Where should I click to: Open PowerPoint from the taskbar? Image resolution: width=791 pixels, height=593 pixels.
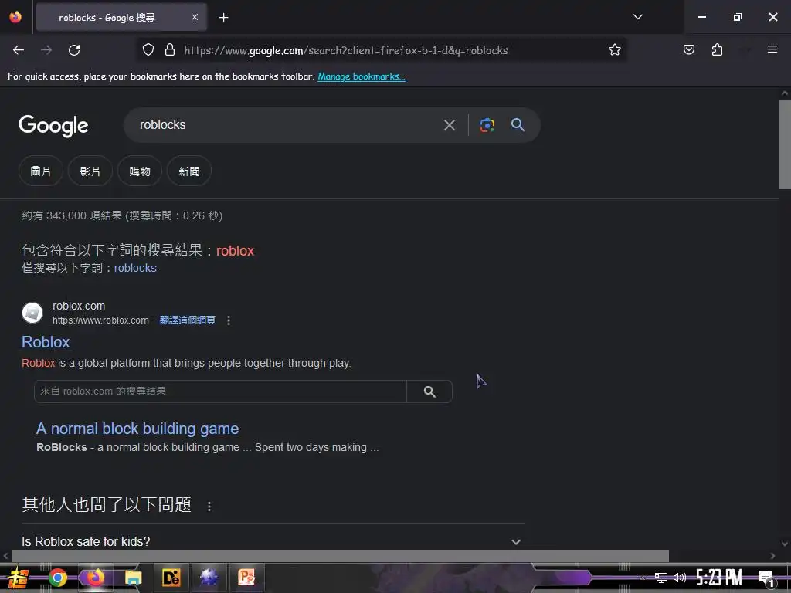tap(246, 578)
